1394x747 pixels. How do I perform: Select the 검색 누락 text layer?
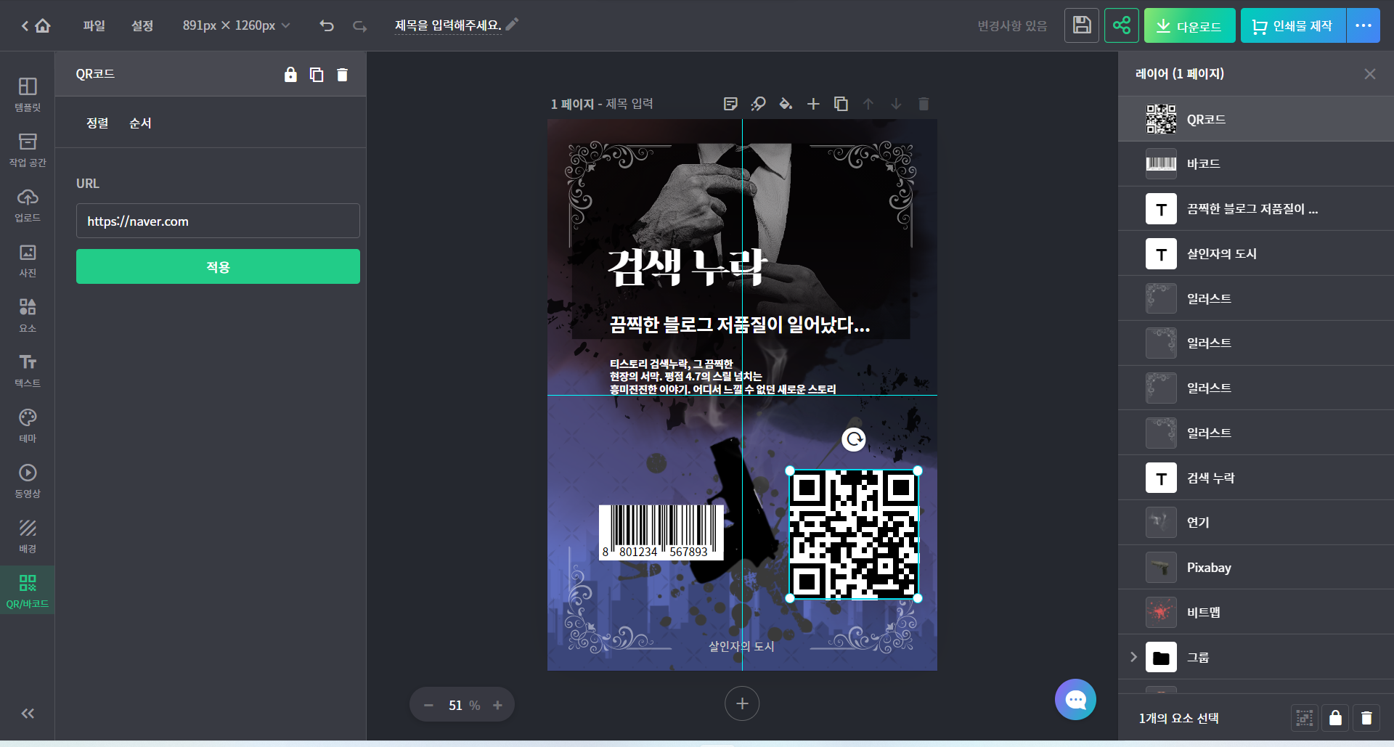[1256, 478]
